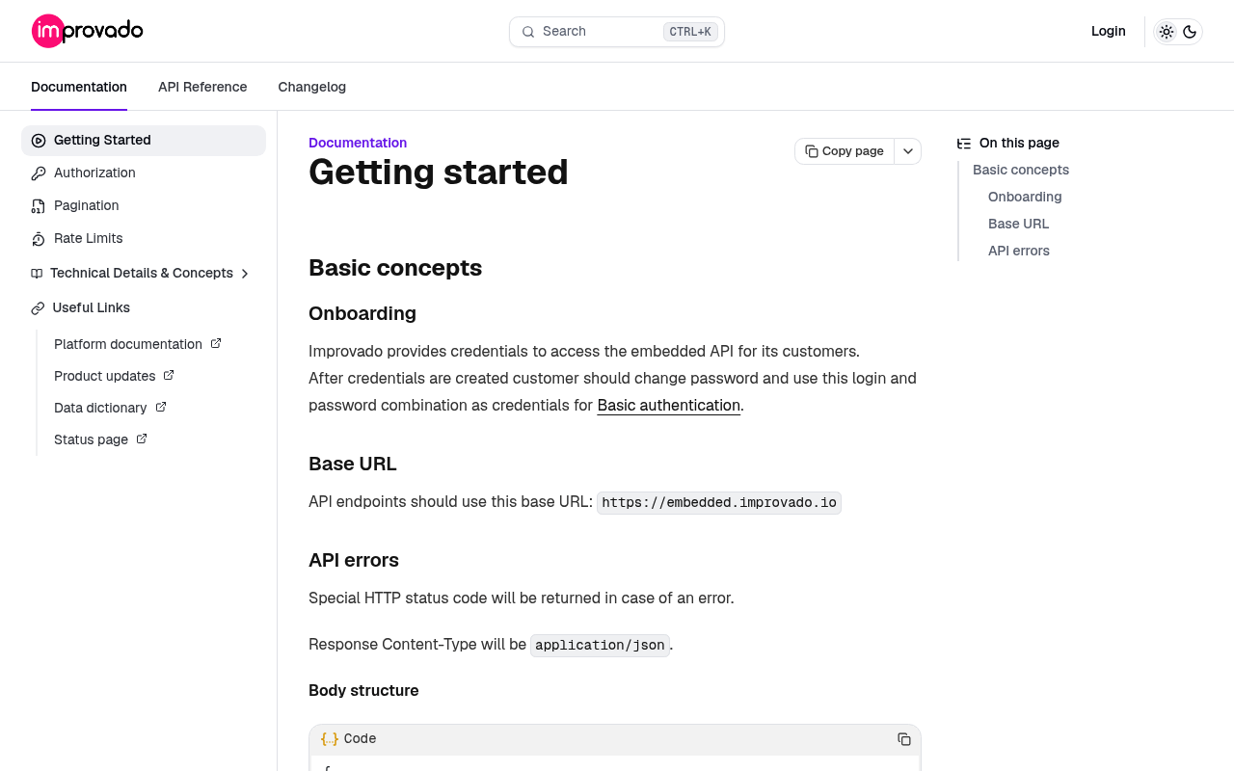Click external link icon beside Product updates
Viewport: 1234px width, 771px height.
coord(169,375)
